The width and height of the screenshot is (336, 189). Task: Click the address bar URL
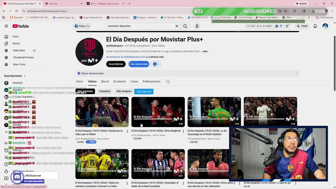pyautogui.click(x=47, y=11)
